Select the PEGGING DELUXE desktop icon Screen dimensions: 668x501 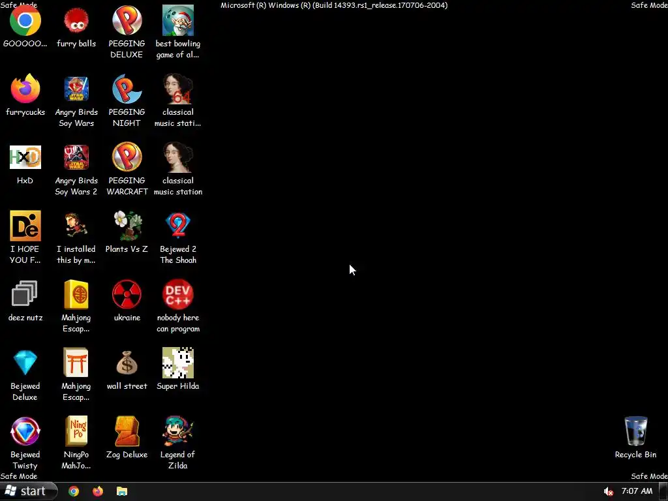127,20
